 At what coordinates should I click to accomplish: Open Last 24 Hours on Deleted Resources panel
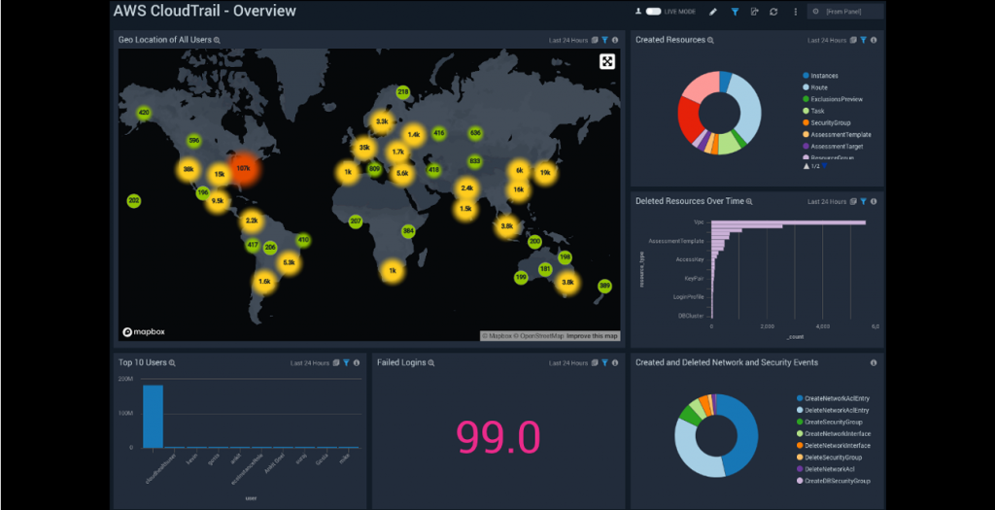coord(827,201)
